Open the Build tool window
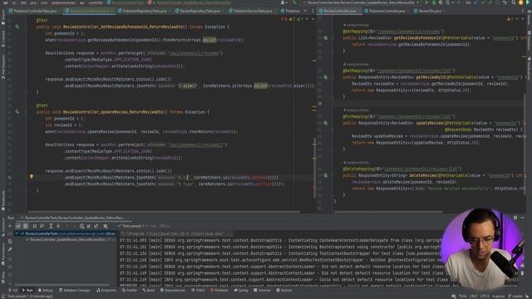The width and height of the screenshot is (532, 299). 149,290
